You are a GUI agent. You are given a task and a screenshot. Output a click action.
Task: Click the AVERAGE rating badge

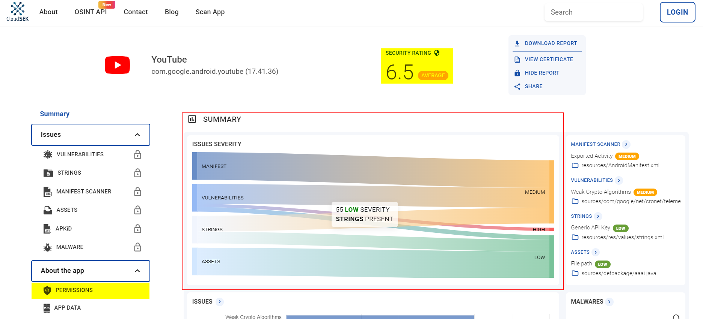[x=433, y=75]
